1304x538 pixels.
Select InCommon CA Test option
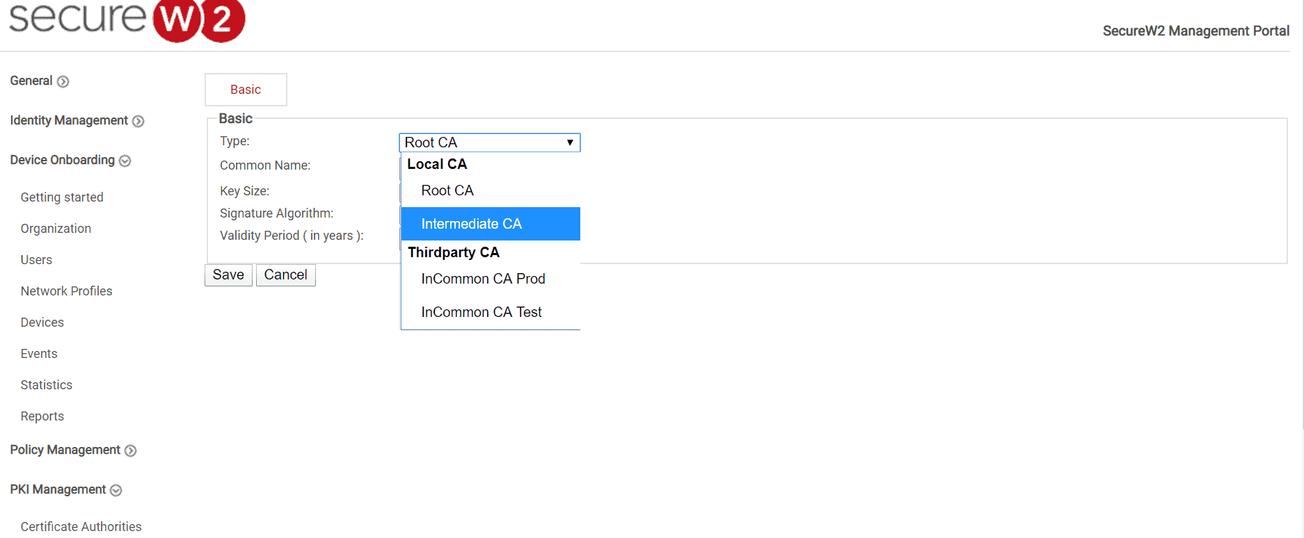[x=481, y=312]
